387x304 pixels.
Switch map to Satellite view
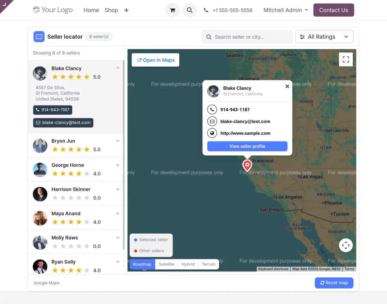(166, 264)
